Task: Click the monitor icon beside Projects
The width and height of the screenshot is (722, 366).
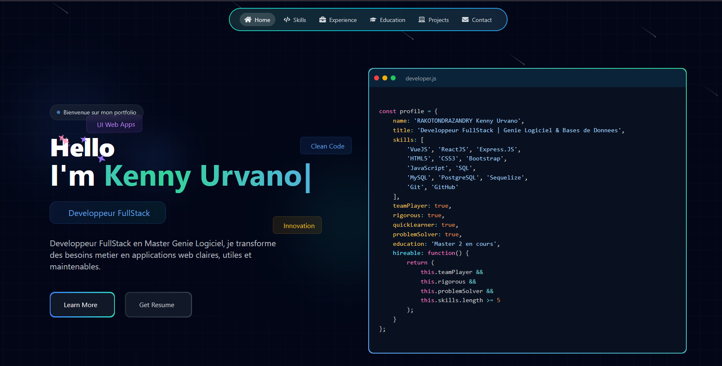Action: pos(422,19)
